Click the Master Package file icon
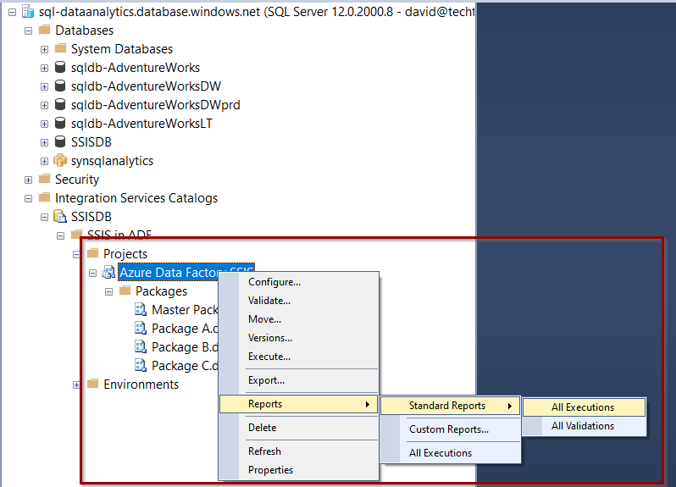Screen dimensions: 676x487 pyautogui.click(x=141, y=309)
